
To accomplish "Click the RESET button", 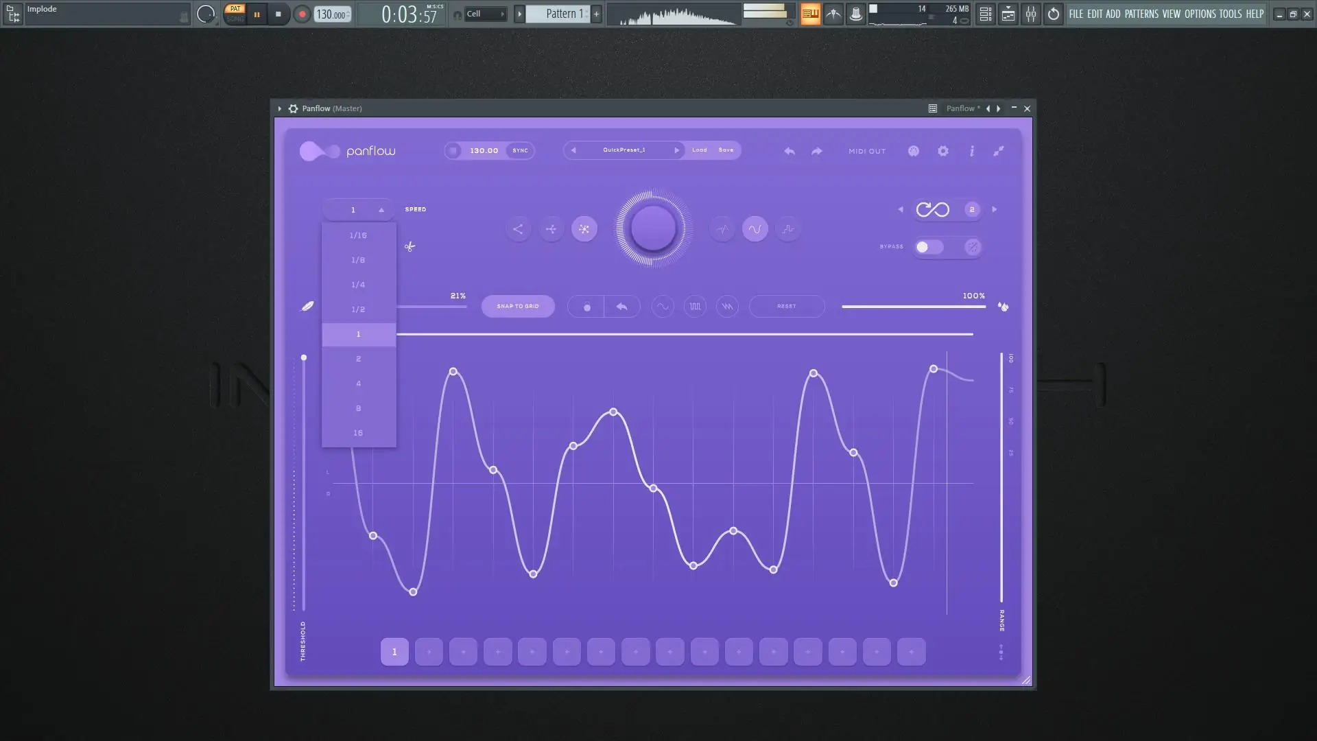I will [786, 306].
